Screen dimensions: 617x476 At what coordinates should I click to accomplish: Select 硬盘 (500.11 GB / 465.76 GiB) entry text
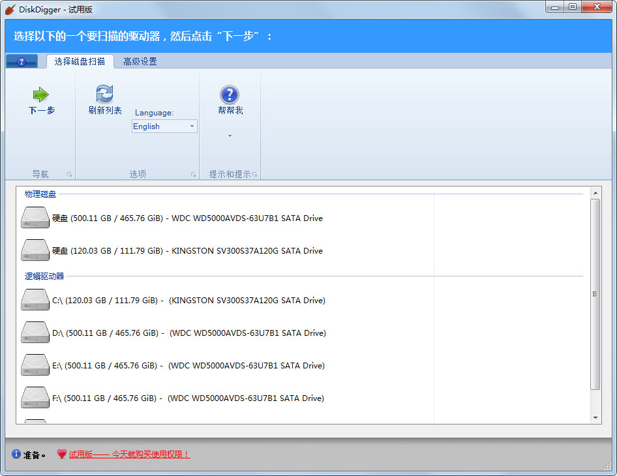pyautogui.click(x=187, y=218)
